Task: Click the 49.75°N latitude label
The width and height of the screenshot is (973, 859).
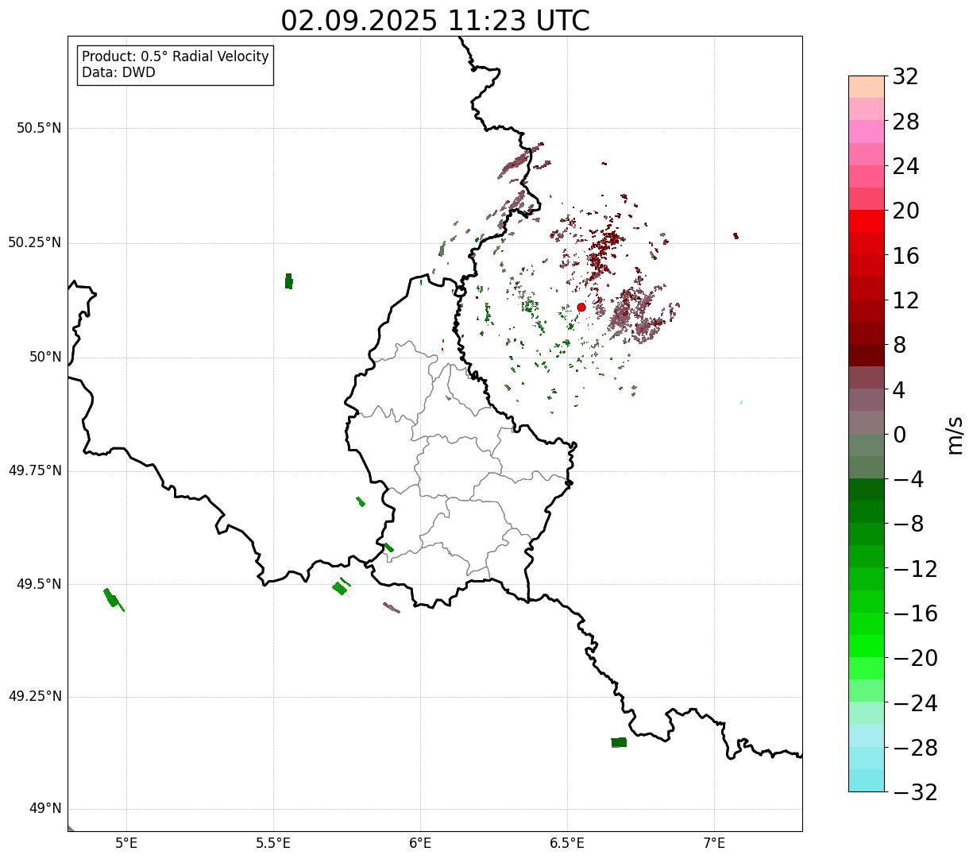Action: [x=35, y=471]
